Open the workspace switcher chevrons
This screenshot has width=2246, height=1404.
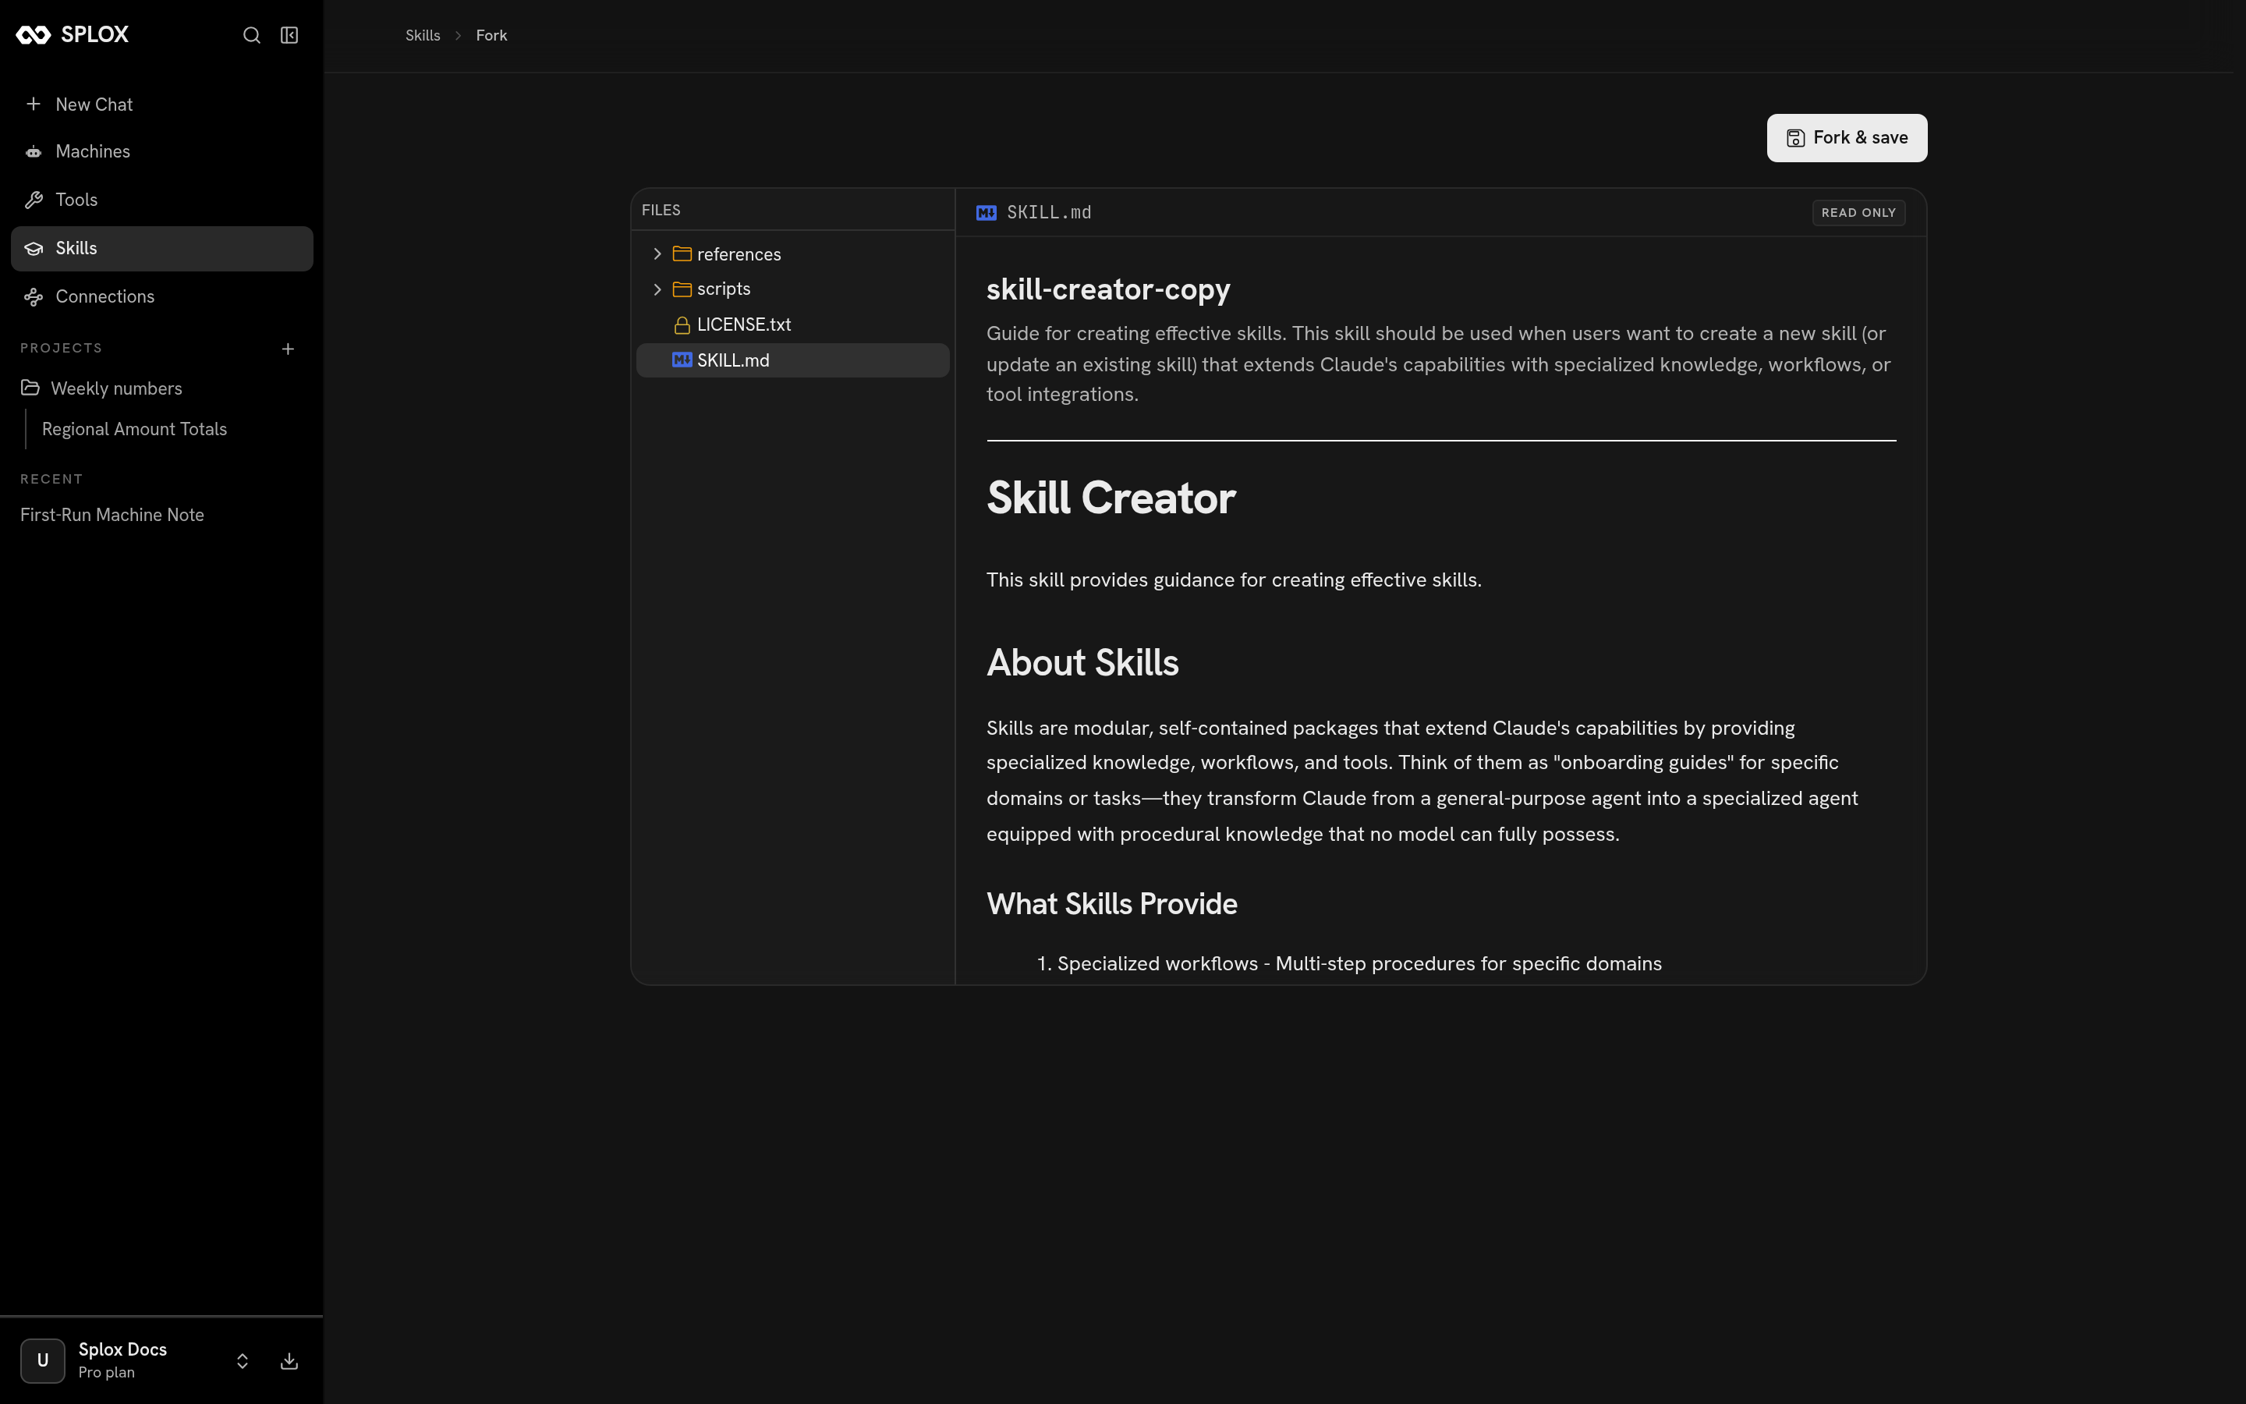point(243,1360)
